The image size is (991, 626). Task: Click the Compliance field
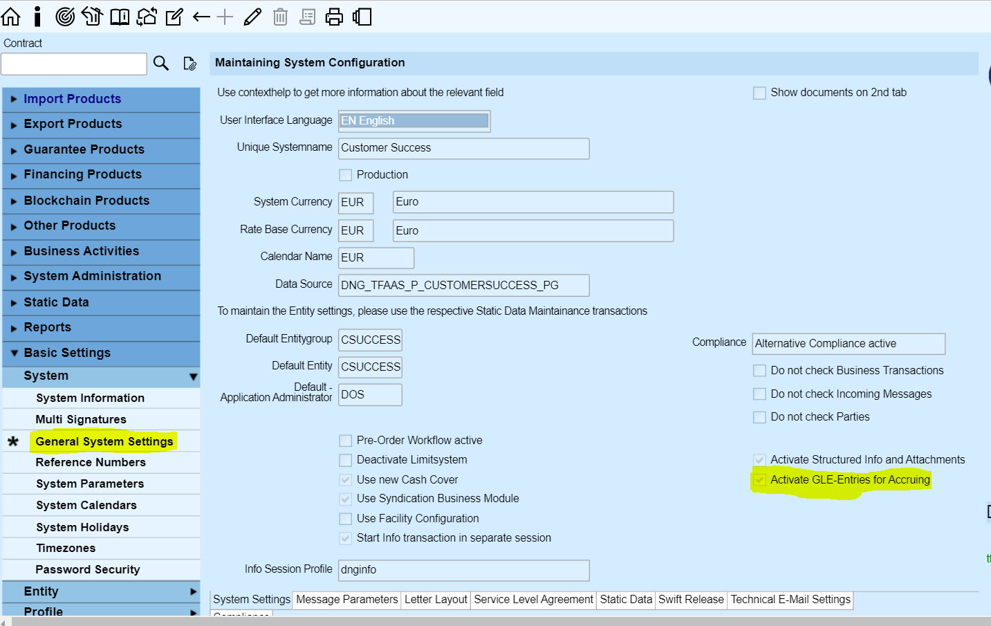pos(849,344)
